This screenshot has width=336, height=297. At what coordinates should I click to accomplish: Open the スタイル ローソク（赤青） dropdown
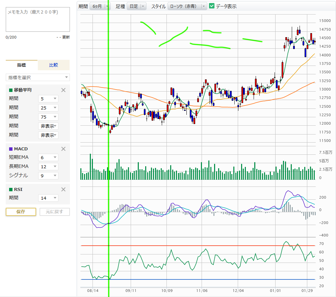coord(187,6)
